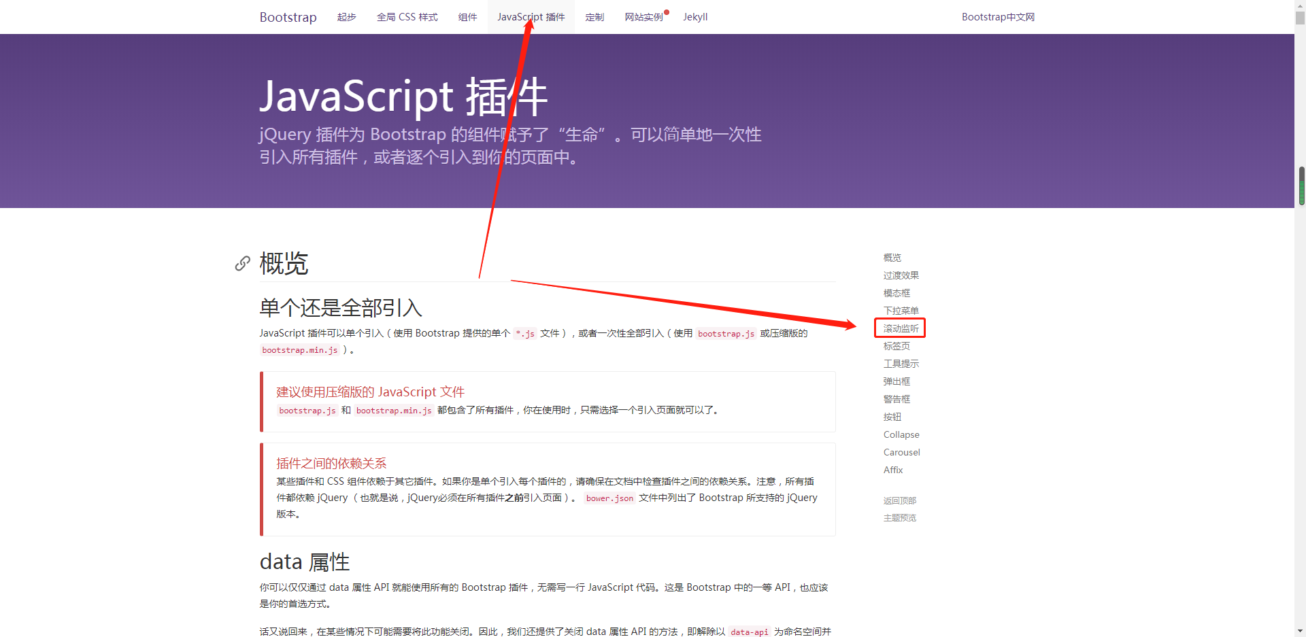
Task: Open the 起步 nav menu item
Action: point(347,17)
